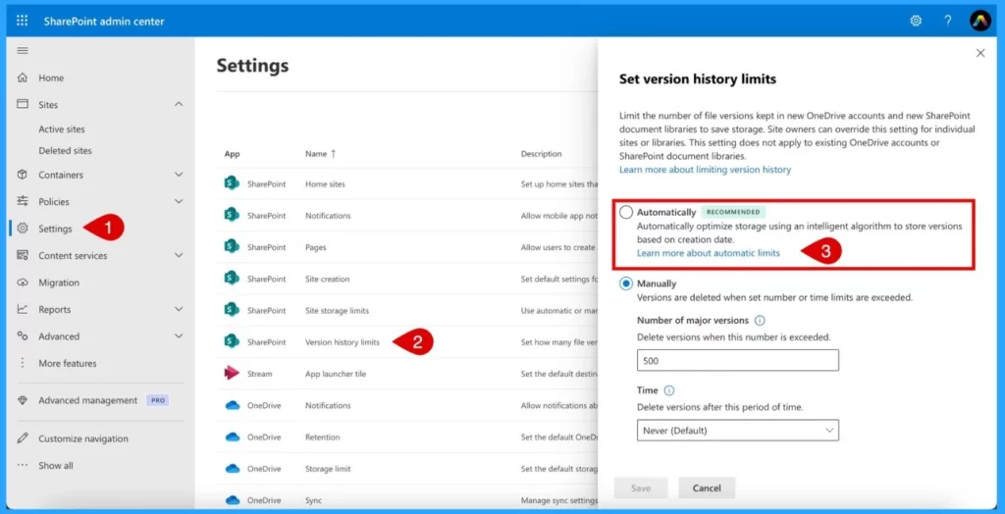Click the info icon beside Time
The height and width of the screenshot is (514, 1005).
coord(669,390)
